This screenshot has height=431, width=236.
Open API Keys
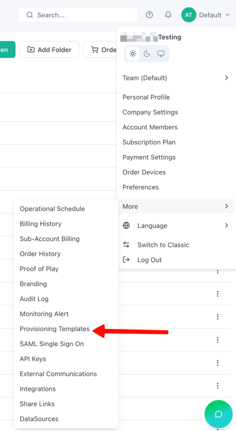33,359
